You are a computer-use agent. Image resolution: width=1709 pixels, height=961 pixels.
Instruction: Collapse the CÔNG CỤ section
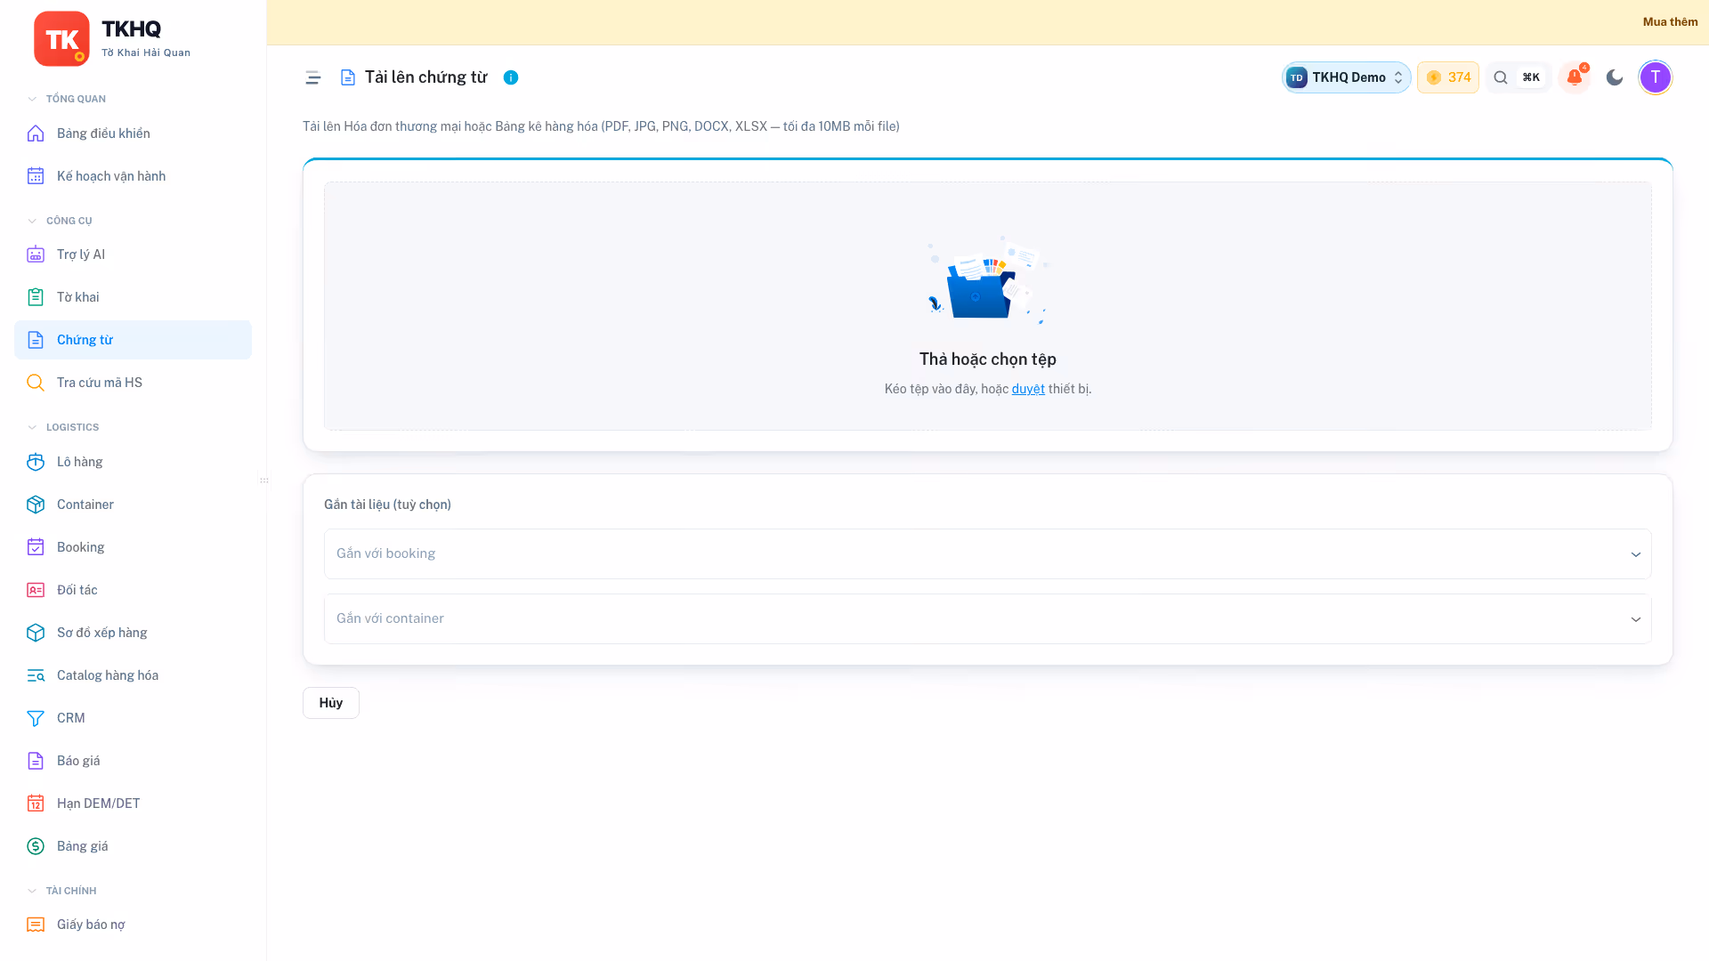click(x=60, y=221)
